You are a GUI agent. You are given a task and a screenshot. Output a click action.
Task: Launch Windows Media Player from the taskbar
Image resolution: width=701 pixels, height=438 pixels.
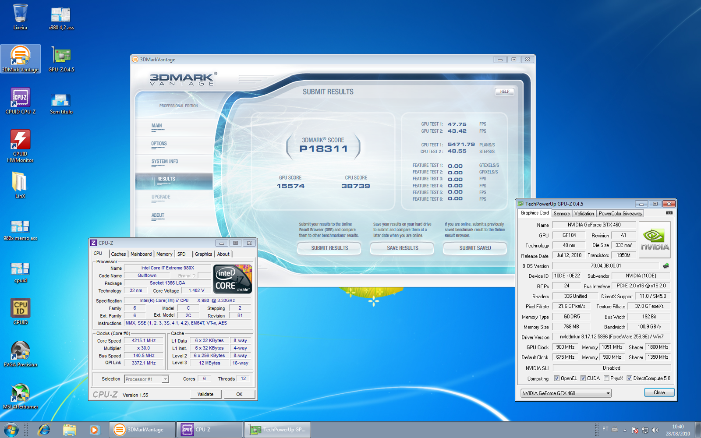pyautogui.click(x=94, y=430)
